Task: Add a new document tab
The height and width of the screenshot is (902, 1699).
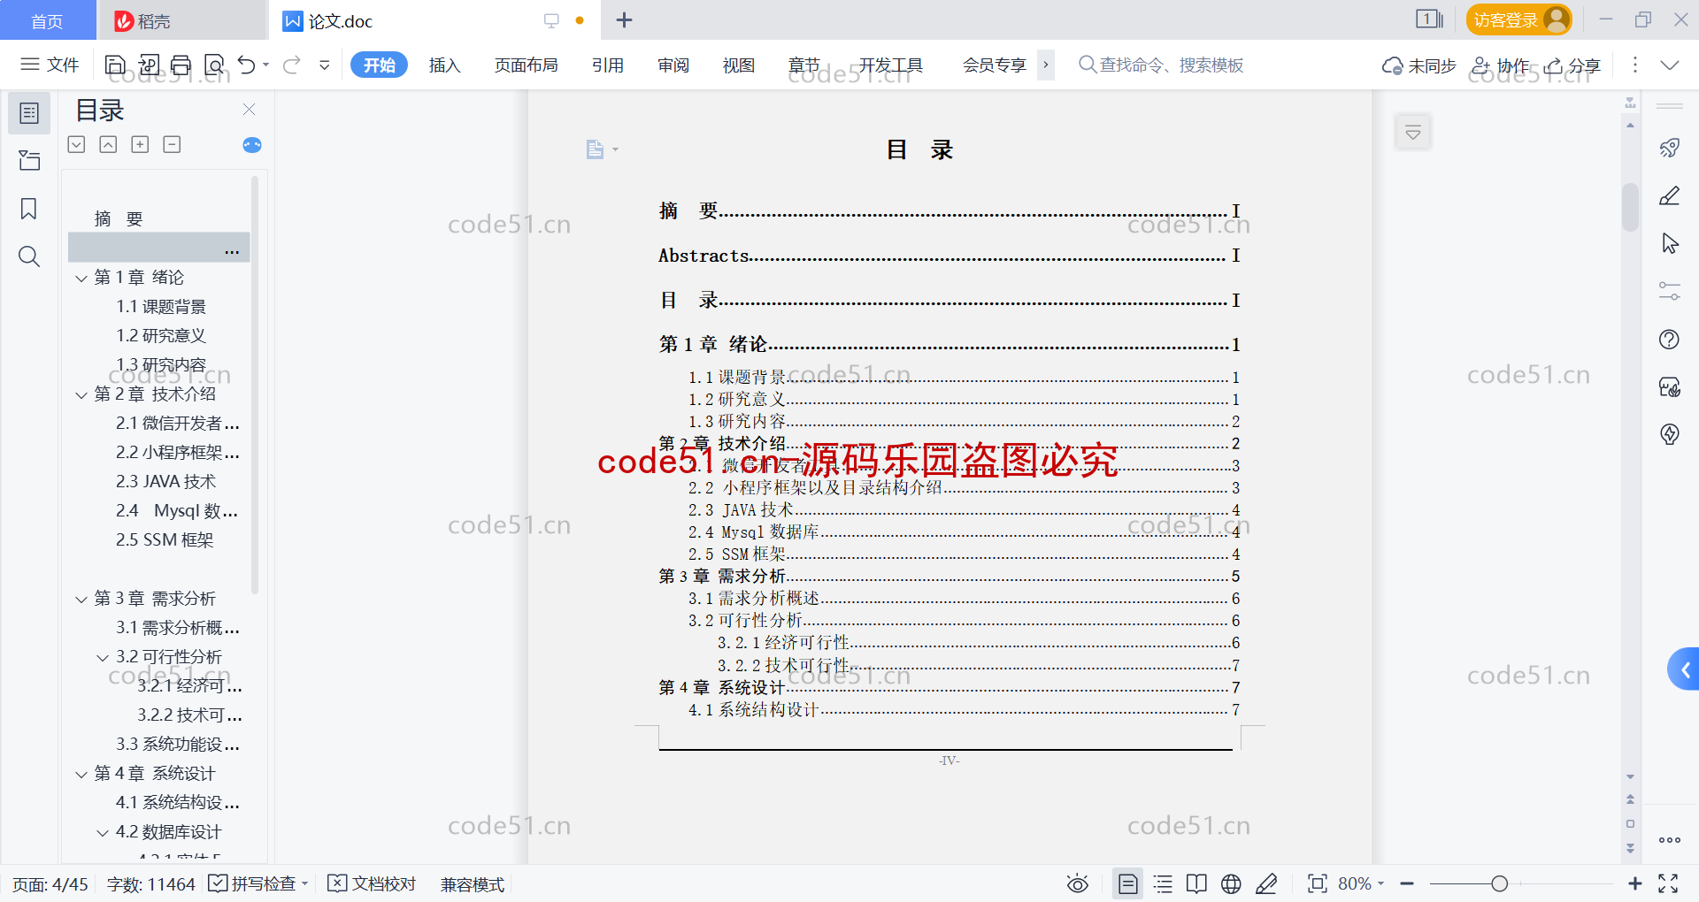Action: click(624, 19)
